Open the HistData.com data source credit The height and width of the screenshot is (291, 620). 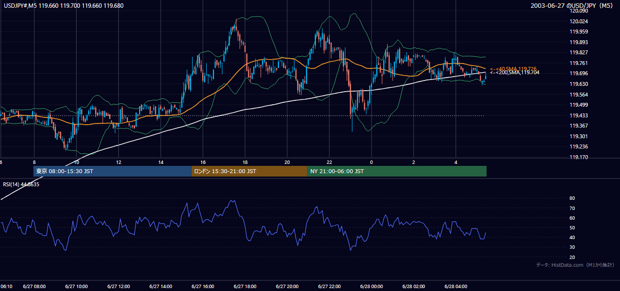coord(575,265)
